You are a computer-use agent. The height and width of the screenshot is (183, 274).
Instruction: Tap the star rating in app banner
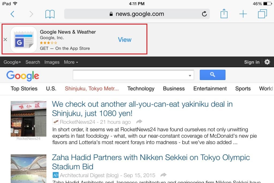coord(48,43)
